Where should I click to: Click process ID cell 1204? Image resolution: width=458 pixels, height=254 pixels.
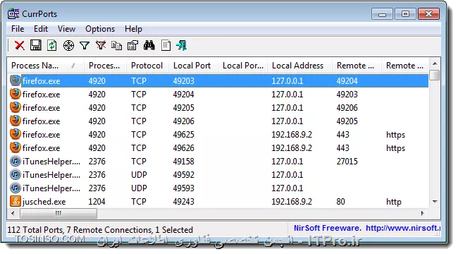(97, 202)
